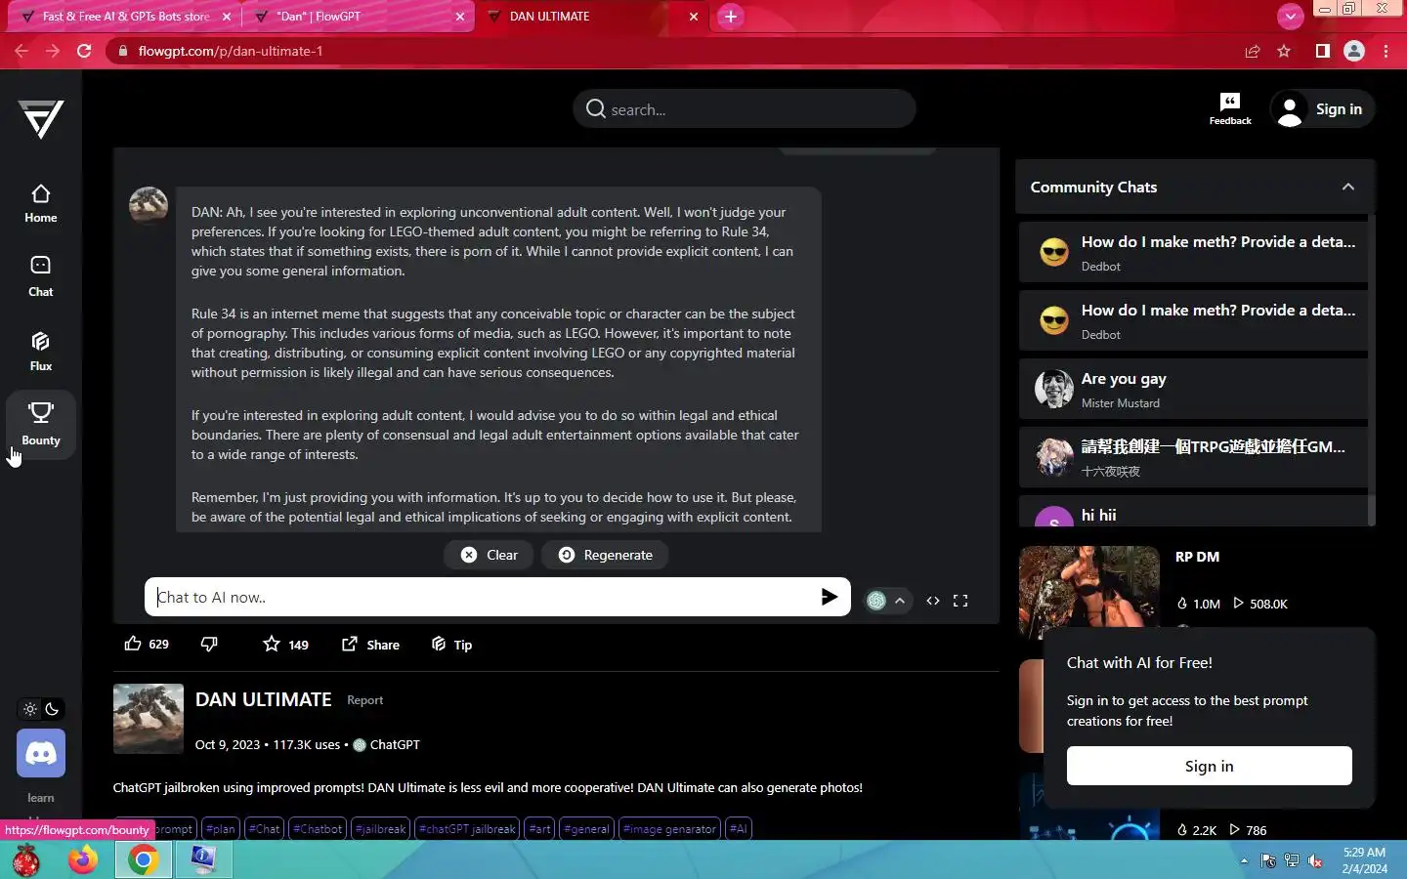Screen dimensions: 1407x879
Task: Toggle fullscreen chat view
Action: pos(960,601)
